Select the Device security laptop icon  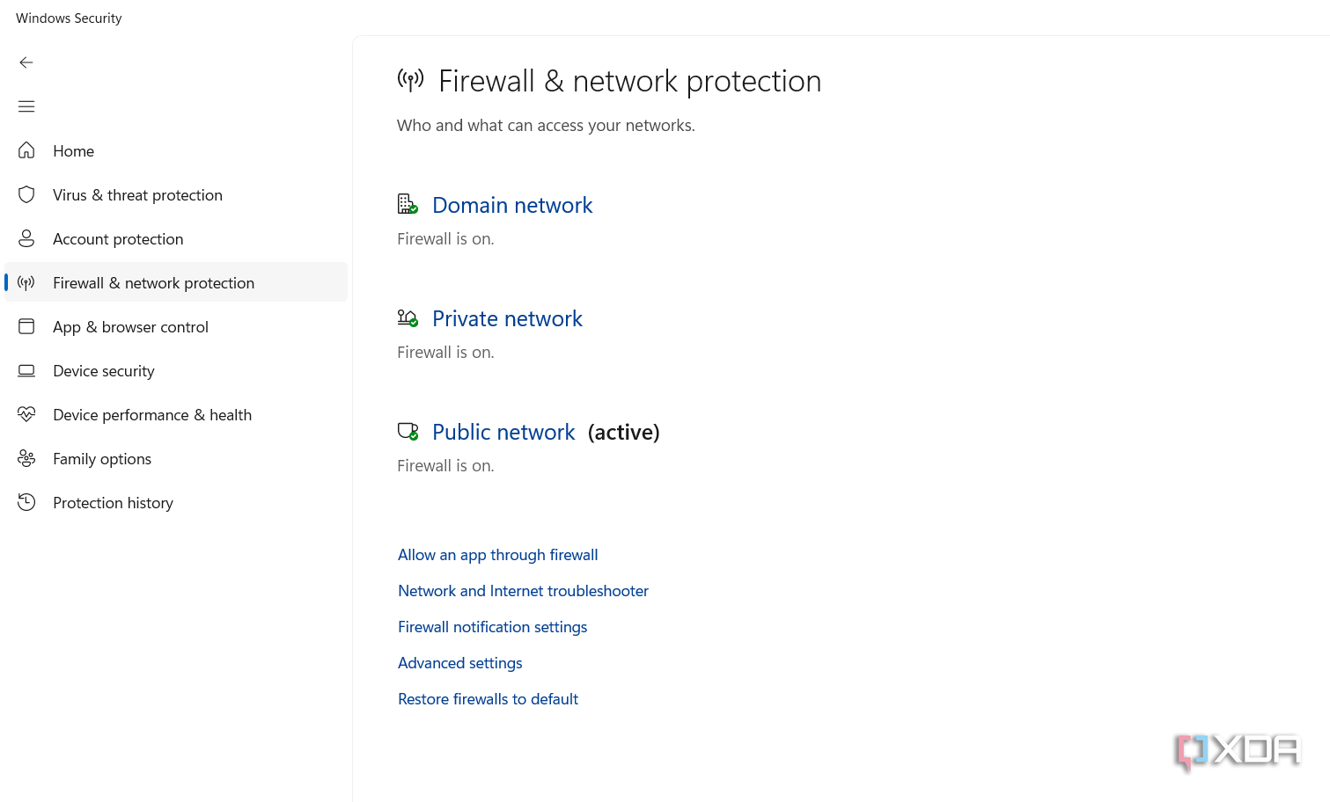[x=26, y=370]
